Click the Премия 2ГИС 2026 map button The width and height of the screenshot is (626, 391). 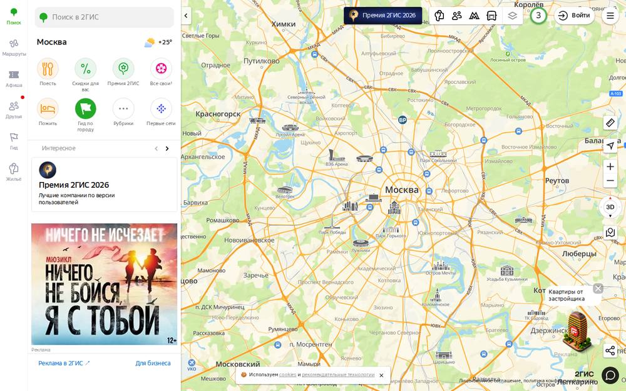383,16
